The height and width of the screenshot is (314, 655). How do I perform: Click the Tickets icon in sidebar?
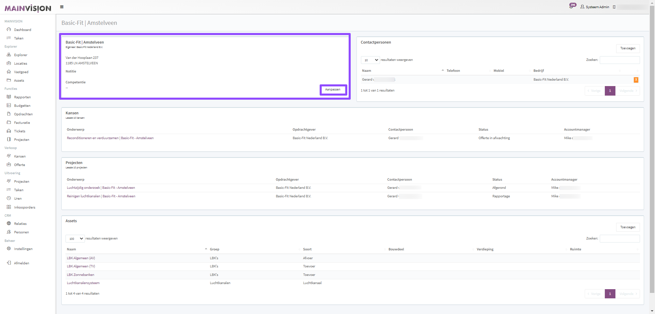pos(9,131)
